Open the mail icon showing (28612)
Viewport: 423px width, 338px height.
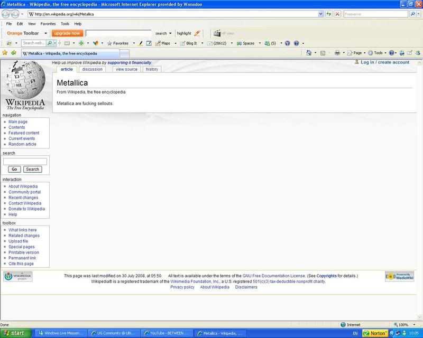[217, 43]
